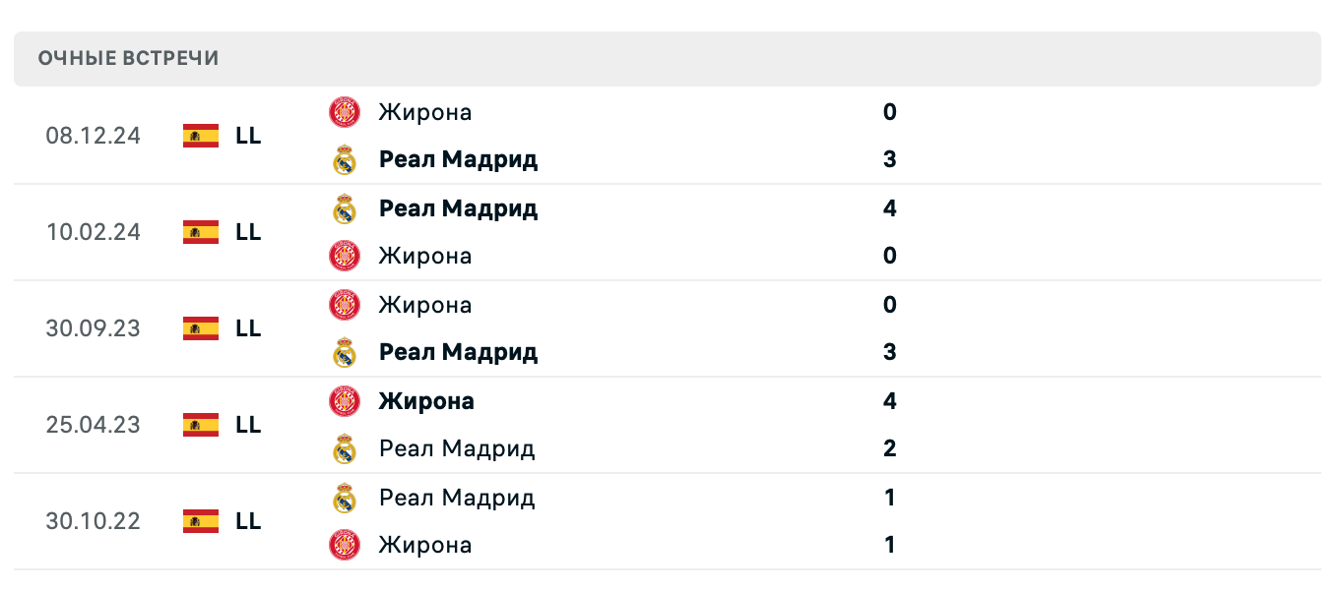Viewport: 1343px width, 592px height.
Task: Click the Real Madrid badge in the top match
Action: pos(344,159)
